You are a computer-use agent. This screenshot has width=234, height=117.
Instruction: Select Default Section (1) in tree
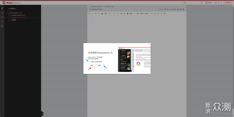[19, 18]
